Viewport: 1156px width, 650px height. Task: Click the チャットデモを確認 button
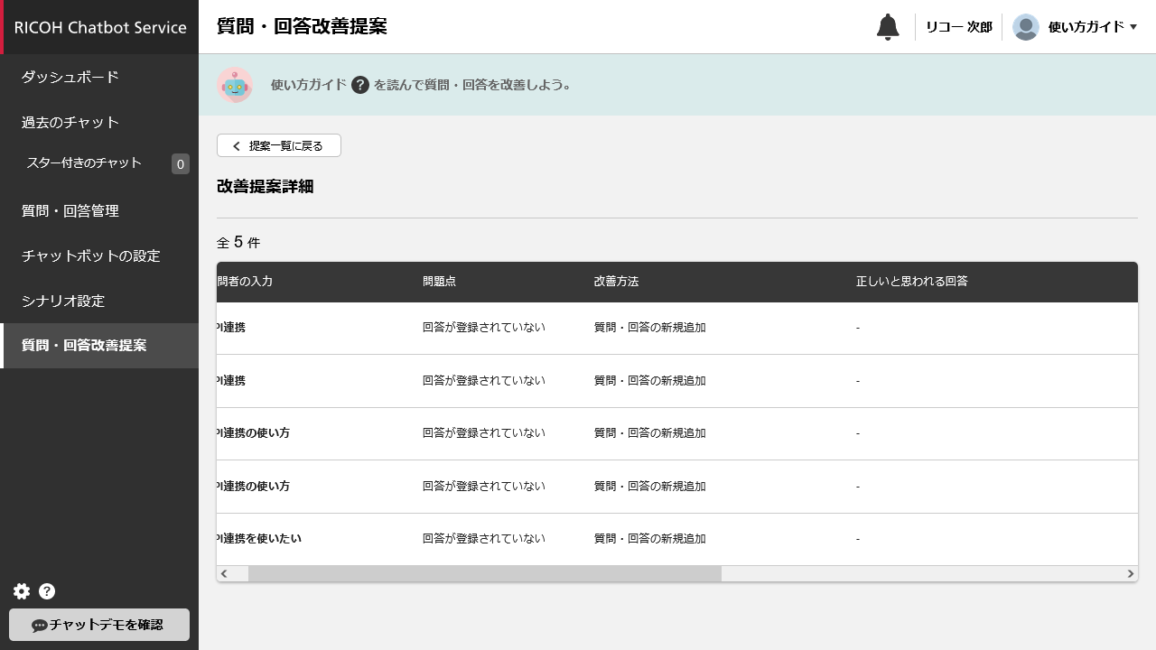(x=99, y=625)
